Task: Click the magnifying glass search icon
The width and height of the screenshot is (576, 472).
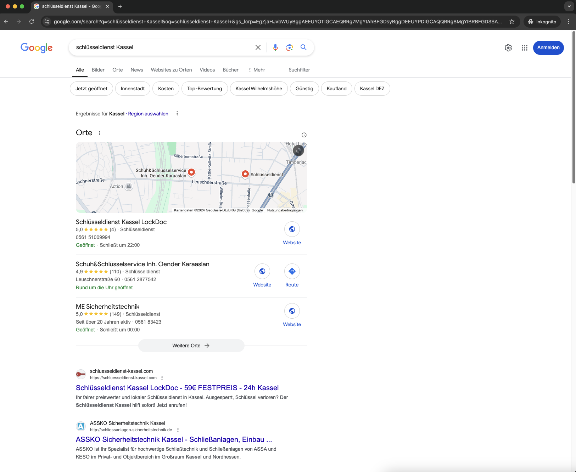Action: pyautogui.click(x=303, y=47)
